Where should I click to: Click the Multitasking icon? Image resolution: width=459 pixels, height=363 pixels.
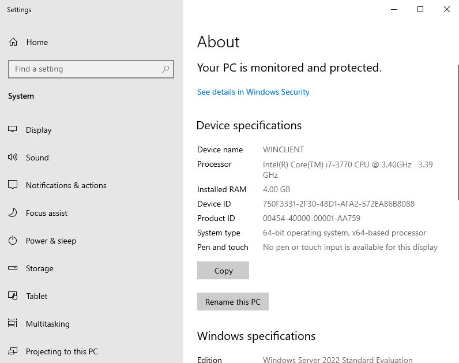tap(13, 323)
